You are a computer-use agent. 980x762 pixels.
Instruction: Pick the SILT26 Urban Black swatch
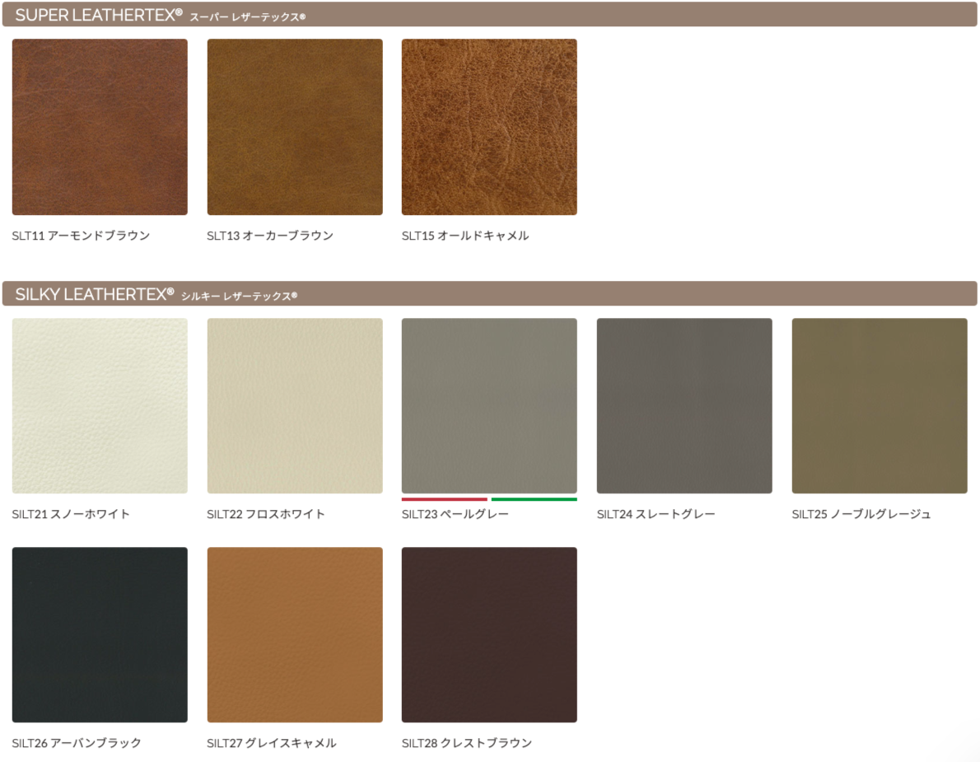pos(100,634)
